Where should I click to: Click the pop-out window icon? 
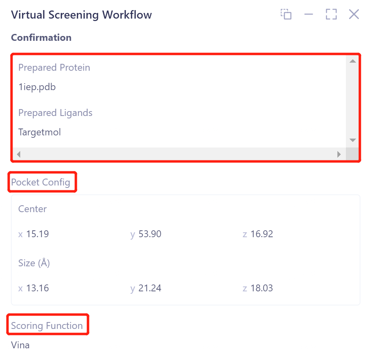click(x=286, y=14)
